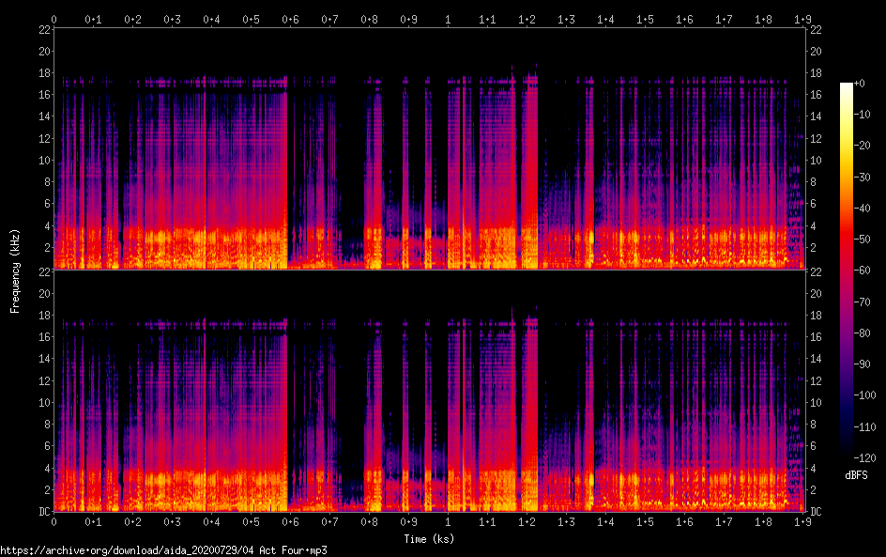Click the 'Time (ks)' axis label
Viewport: 886px width, 557px height.
(x=429, y=539)
